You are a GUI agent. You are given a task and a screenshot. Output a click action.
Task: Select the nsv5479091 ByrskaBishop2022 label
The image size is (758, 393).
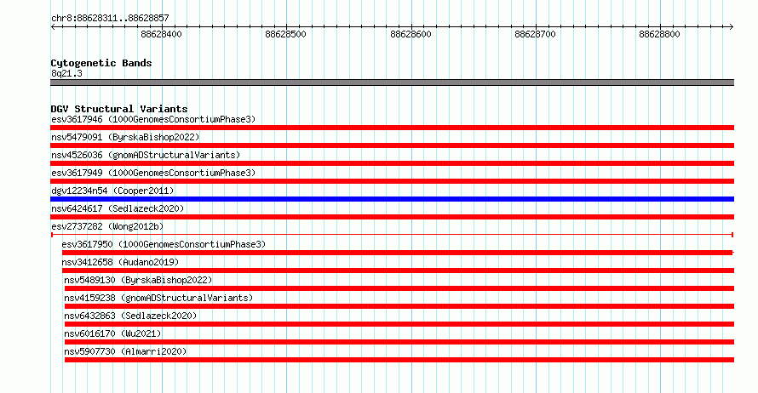125,137
